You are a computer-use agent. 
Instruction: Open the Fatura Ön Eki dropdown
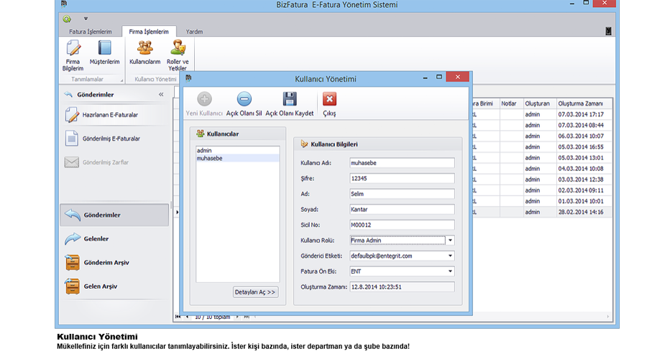click(x=449, y=271)
